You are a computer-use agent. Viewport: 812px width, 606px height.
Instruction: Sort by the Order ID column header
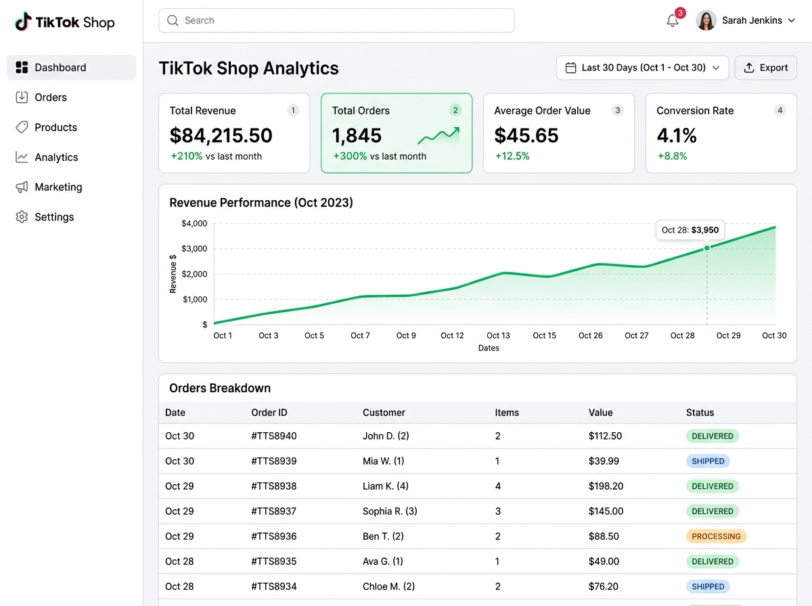(x=269, y=413)
